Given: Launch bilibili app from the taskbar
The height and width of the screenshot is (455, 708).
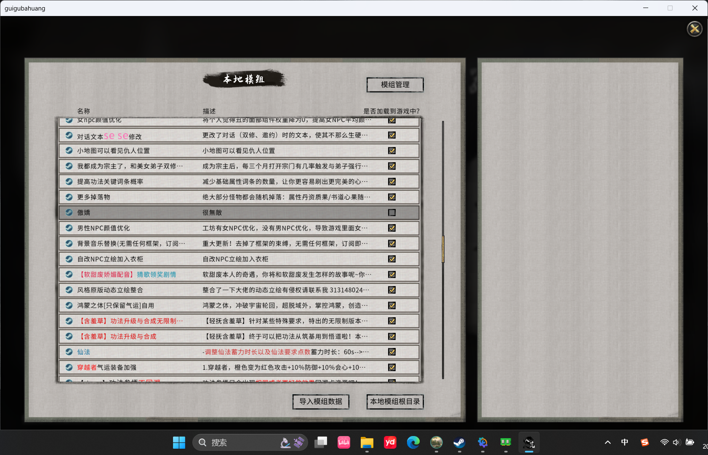Looking at the screenshot, I should click(x=344, y=442).
